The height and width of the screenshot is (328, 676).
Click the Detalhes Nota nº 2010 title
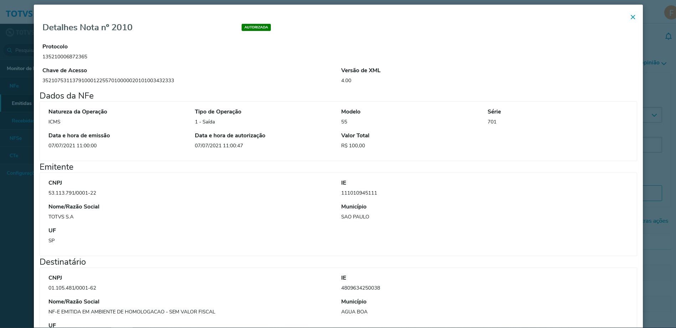click(87, 27)
